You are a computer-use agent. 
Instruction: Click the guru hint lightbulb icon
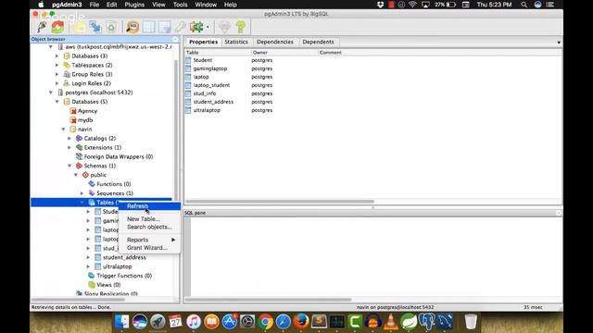(224, 27)
